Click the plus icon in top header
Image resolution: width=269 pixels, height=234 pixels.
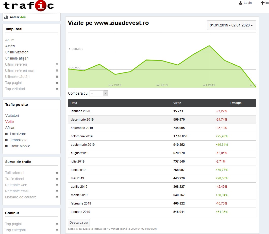[x=262, y=3]
